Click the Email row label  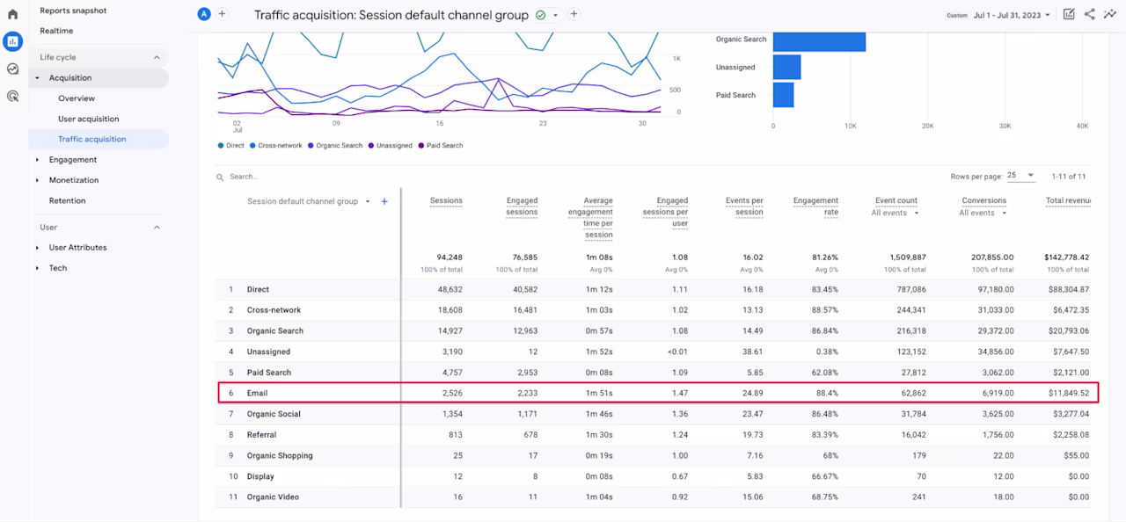pos(257,393)
